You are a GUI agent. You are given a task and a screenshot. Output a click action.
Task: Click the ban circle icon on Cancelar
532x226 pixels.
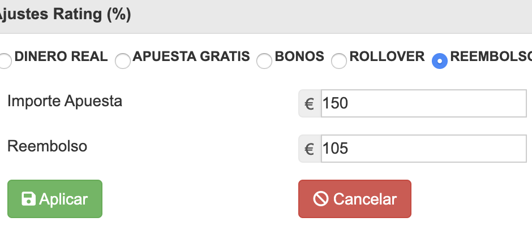tap(321, 199)
